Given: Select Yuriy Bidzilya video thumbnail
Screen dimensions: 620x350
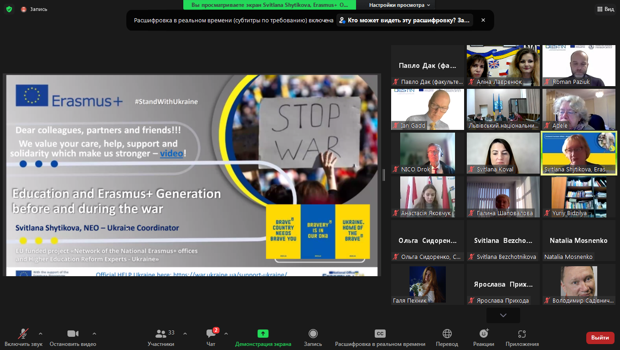Looking at the screenshot, I should pos(579,197).
